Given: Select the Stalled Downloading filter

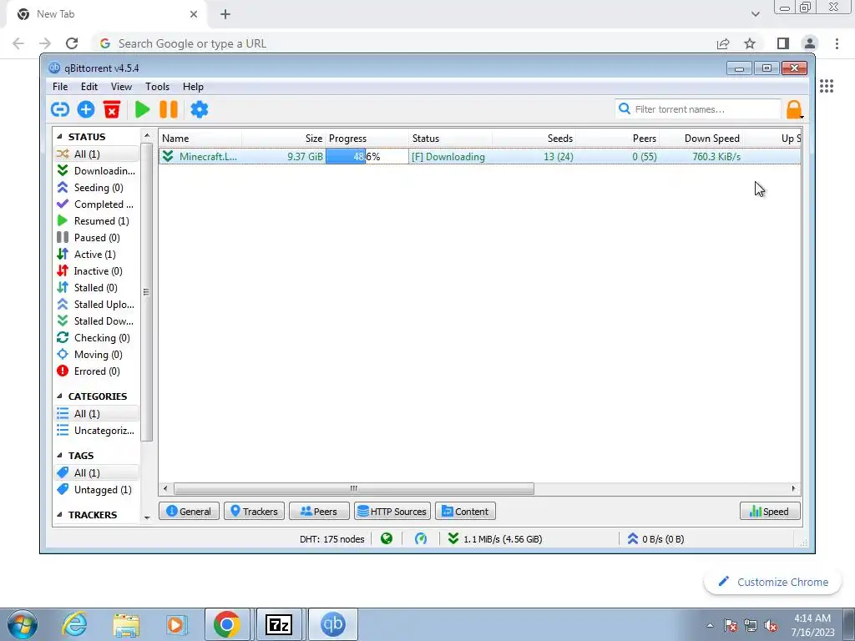Looking at the screenshot, I should 96,321.
